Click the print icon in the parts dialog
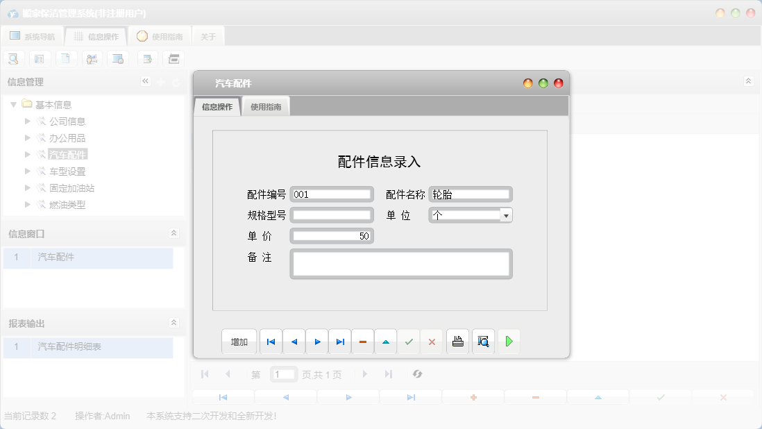 457,341
